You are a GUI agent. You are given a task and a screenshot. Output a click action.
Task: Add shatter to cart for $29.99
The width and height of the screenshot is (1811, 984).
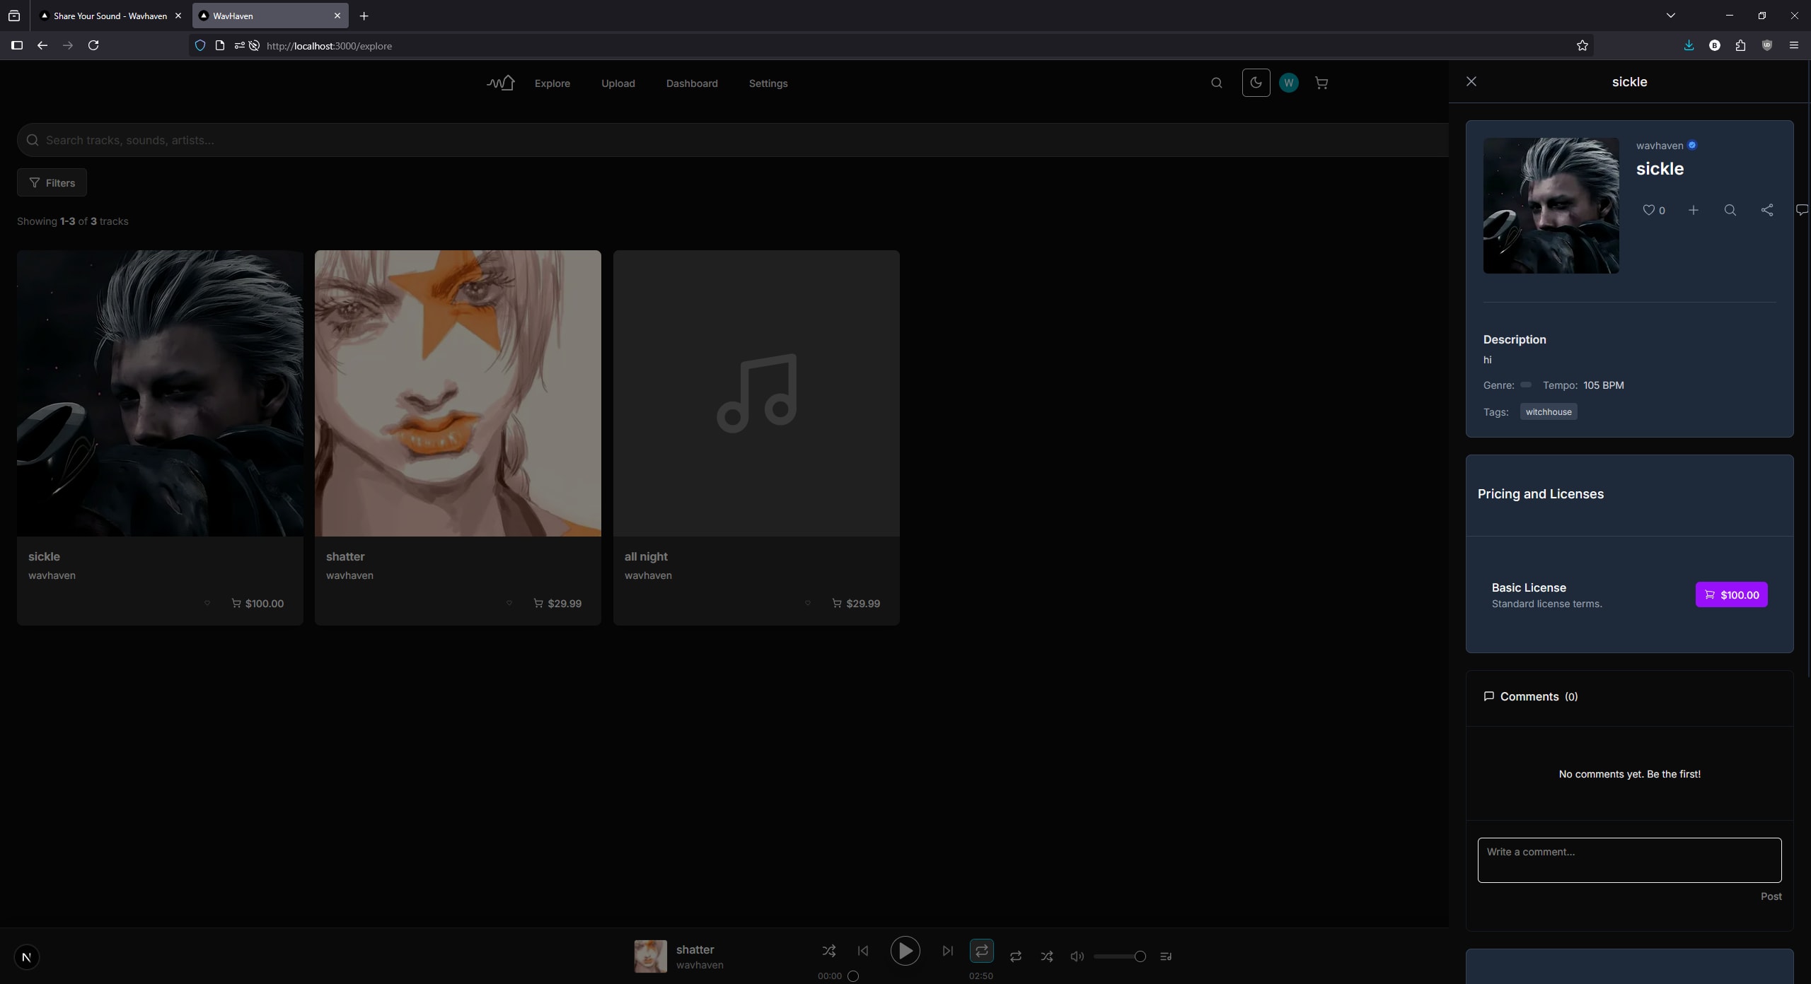click(x=557, y=603)
